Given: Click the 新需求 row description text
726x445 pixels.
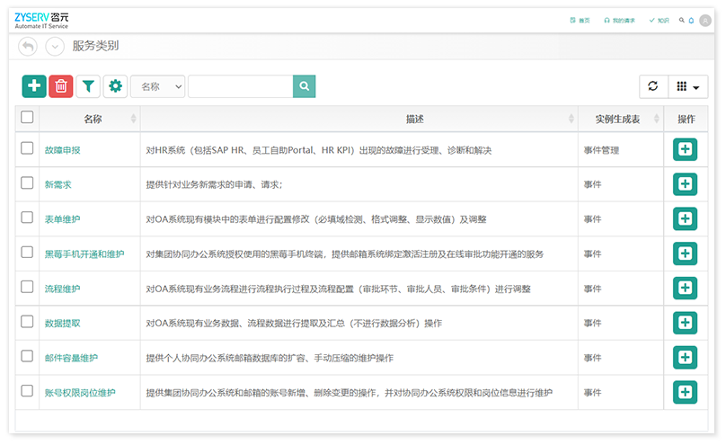Looking at the screenshot, I should pos(214,185).
